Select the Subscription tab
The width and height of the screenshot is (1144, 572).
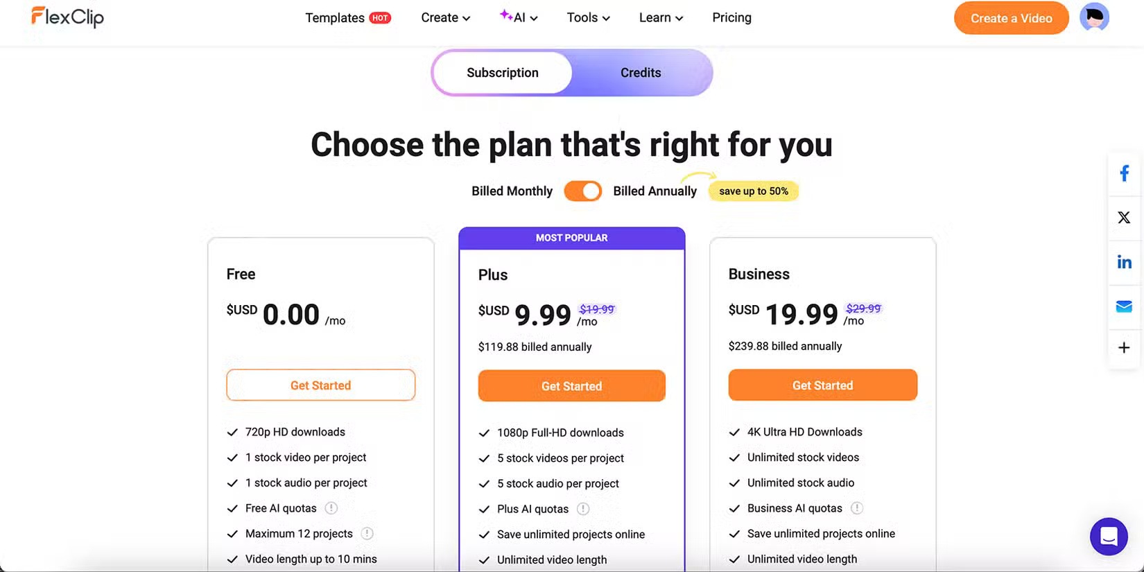503,73
